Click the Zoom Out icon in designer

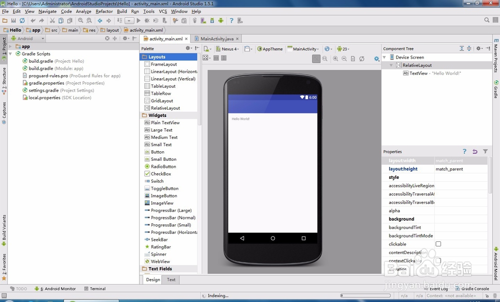(x=344, y=59)
